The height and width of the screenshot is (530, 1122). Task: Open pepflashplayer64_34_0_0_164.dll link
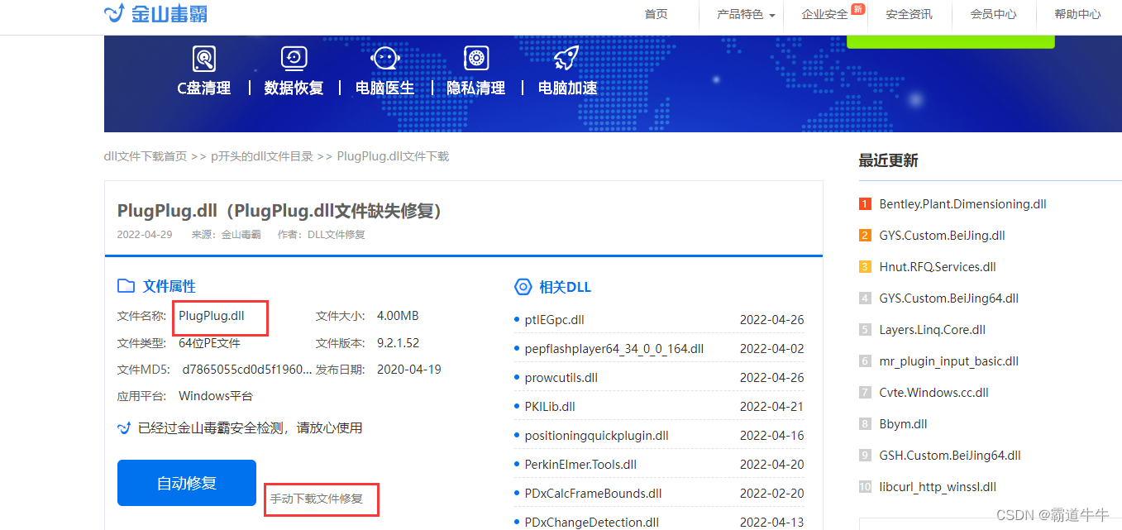pos(614,349)
